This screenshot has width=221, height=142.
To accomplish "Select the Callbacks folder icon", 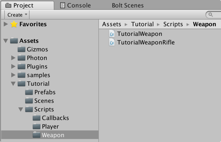I will [37, 118].
